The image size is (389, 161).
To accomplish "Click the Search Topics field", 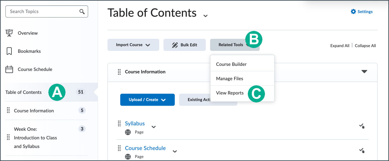I will [x=47, y=11].
